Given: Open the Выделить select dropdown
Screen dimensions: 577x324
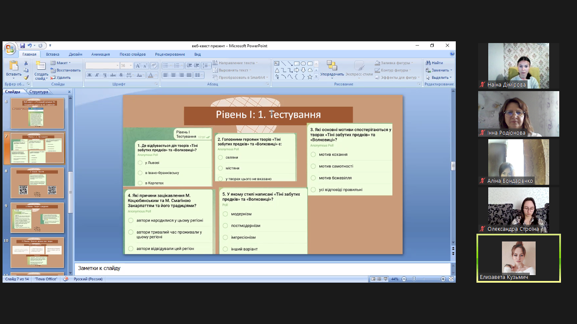Looking at the screenshot, I should (x=439, y=77).
